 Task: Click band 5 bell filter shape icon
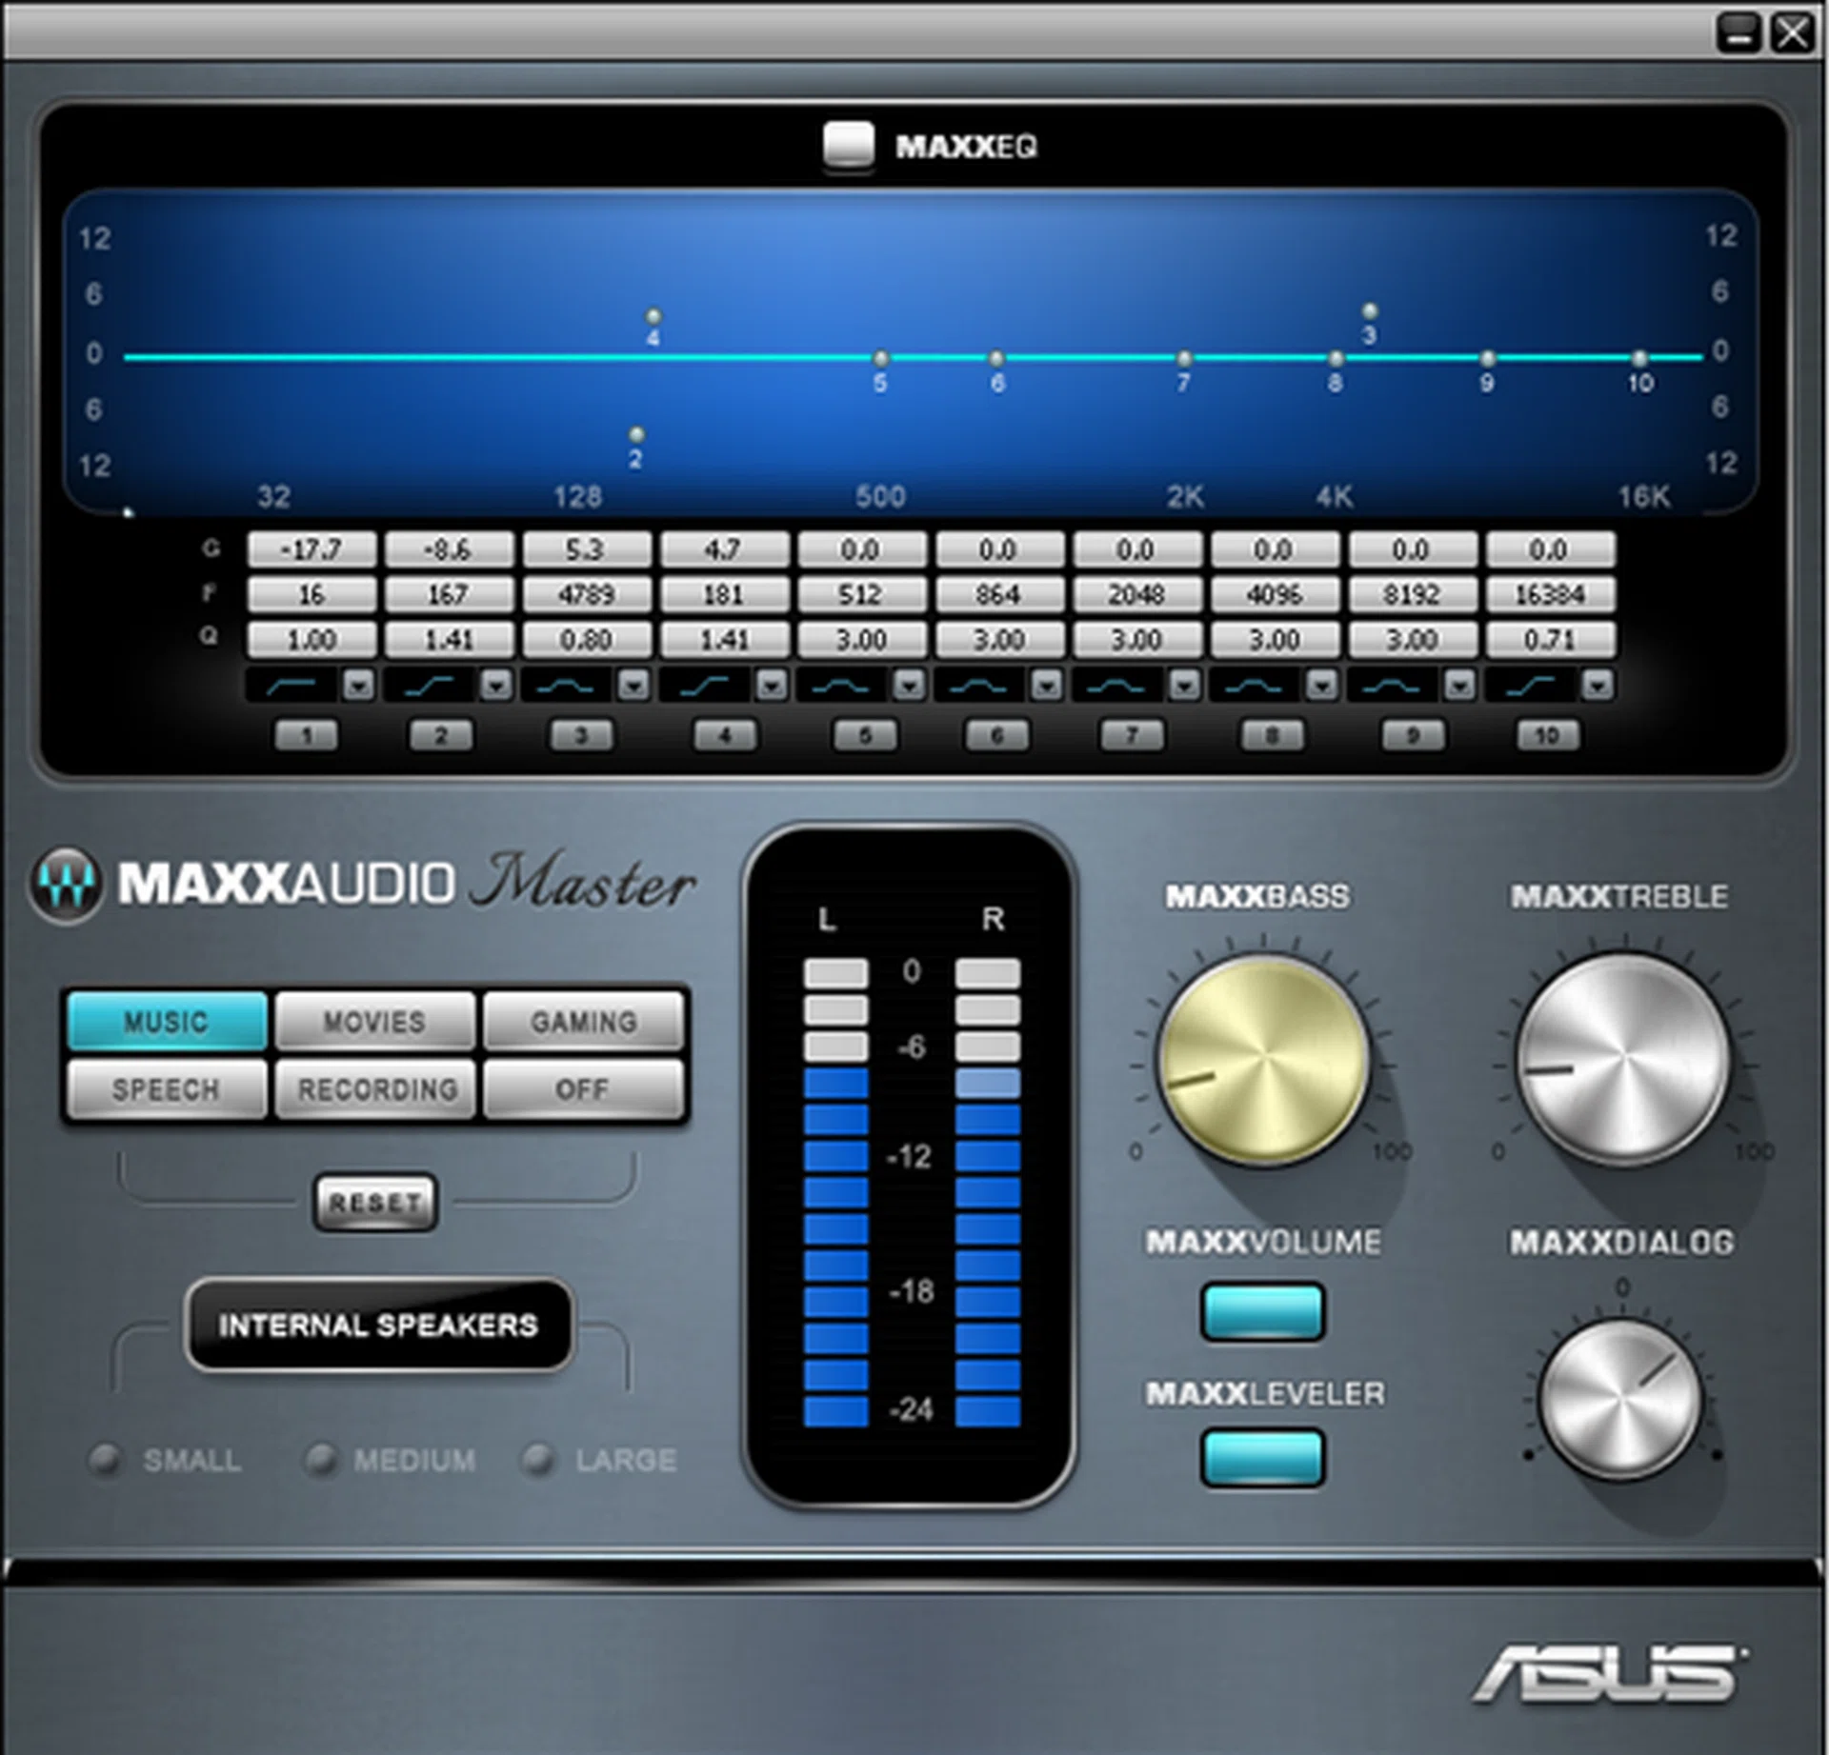click(841, 686)
